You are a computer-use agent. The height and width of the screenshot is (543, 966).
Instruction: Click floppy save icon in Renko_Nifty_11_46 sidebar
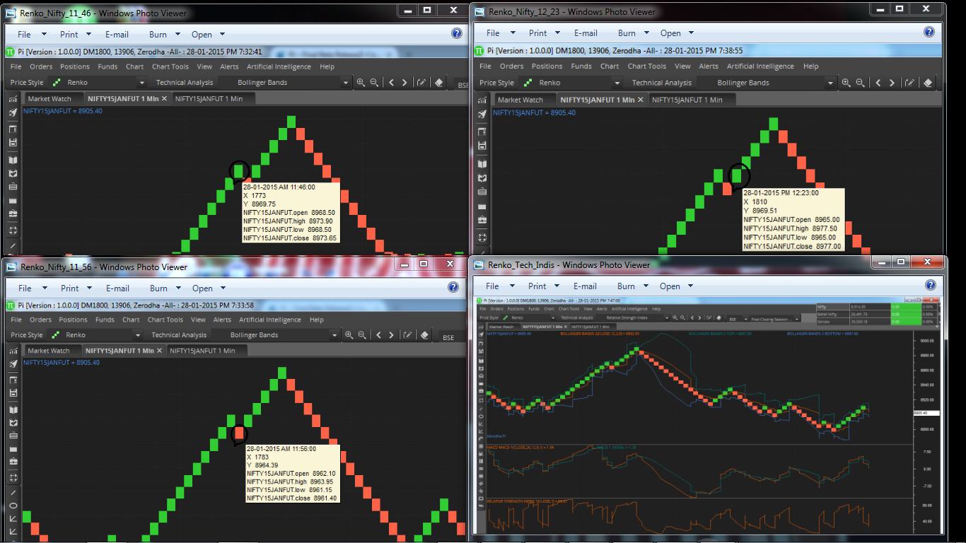tap(13, 143)
